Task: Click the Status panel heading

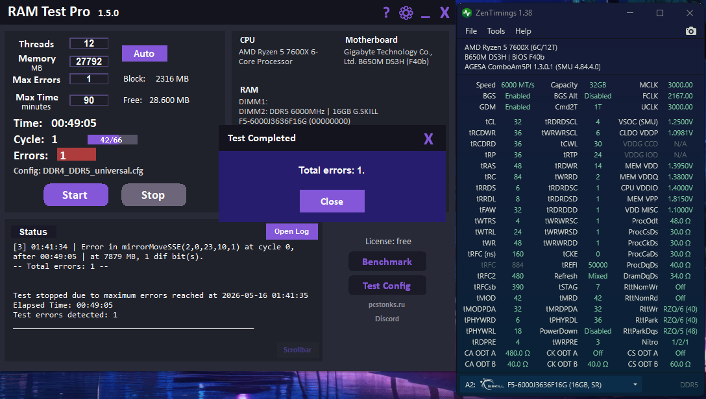Action: click(x=33, y=232)
